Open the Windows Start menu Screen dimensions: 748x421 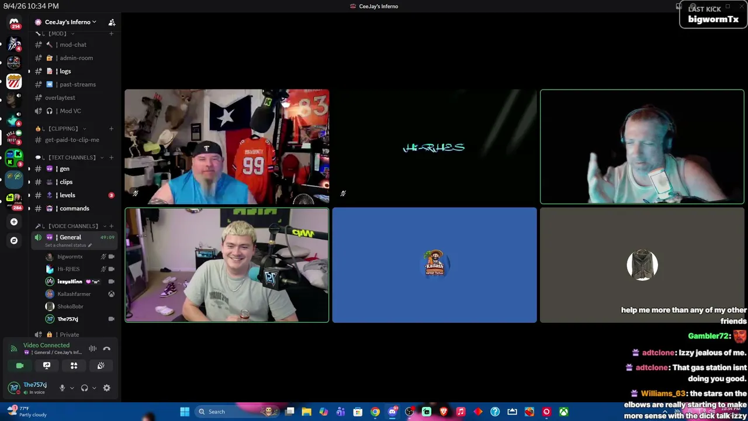pyautogui.click(x=185, y=412)
